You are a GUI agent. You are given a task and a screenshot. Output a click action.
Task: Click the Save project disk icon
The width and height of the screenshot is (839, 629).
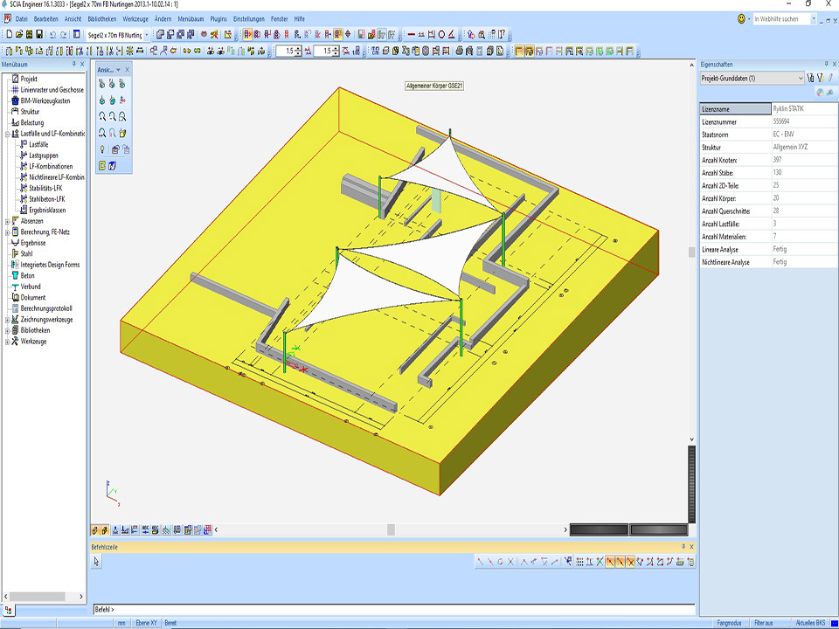point(39,34)
